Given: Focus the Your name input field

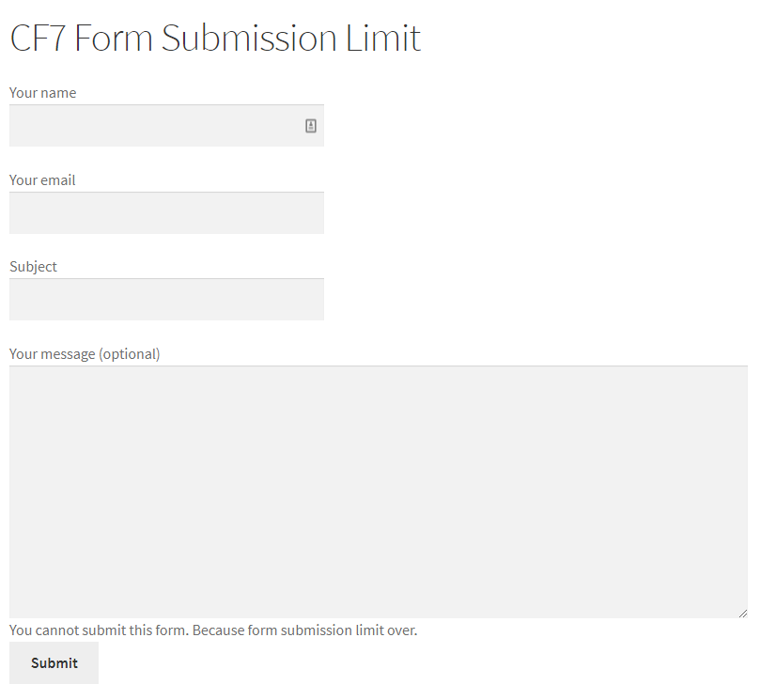Looking at the screenshot, I should pos(155,126).
